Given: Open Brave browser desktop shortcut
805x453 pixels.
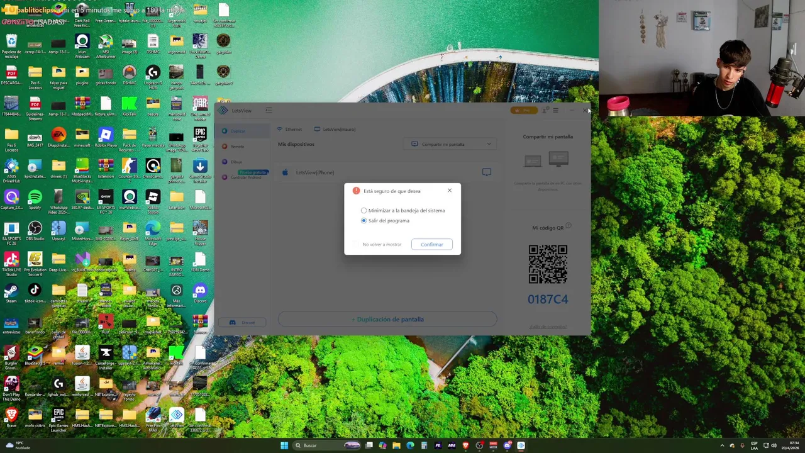Looking at the screenshot, I should pos(11,417).
